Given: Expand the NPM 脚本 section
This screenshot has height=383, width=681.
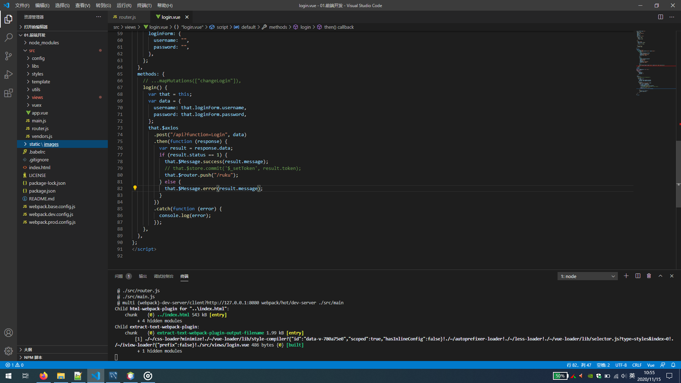Looking at the screenshot, I should [33, 357].
